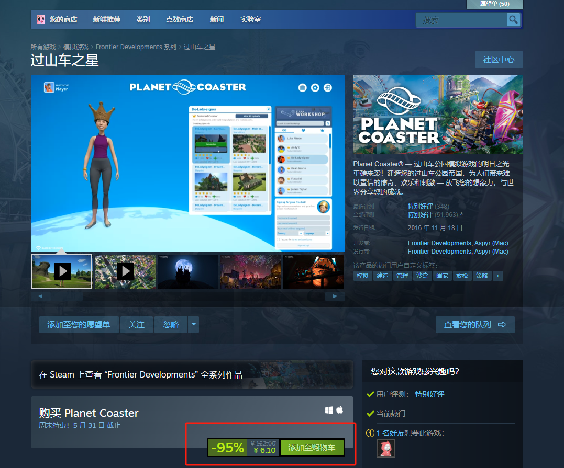
Task: Open 实验室 tab
Action: tap(250, 19)
